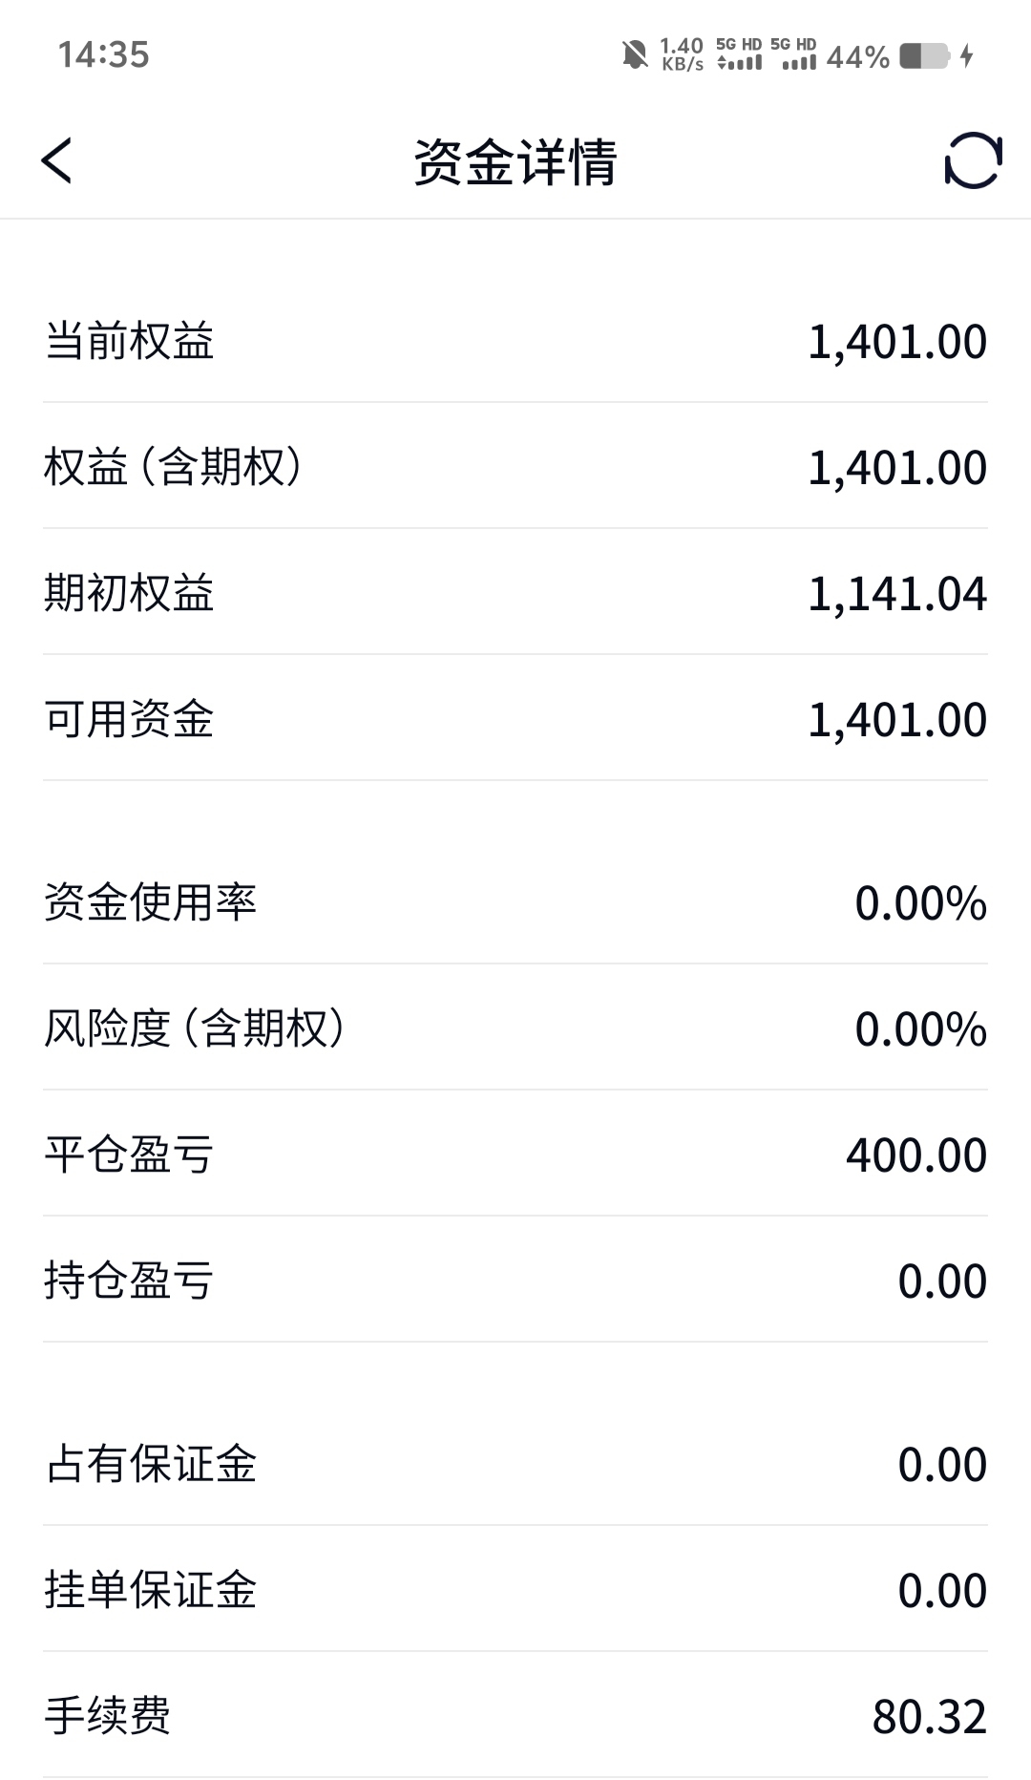Tap the 资金详情 page title

pos(515,161)
